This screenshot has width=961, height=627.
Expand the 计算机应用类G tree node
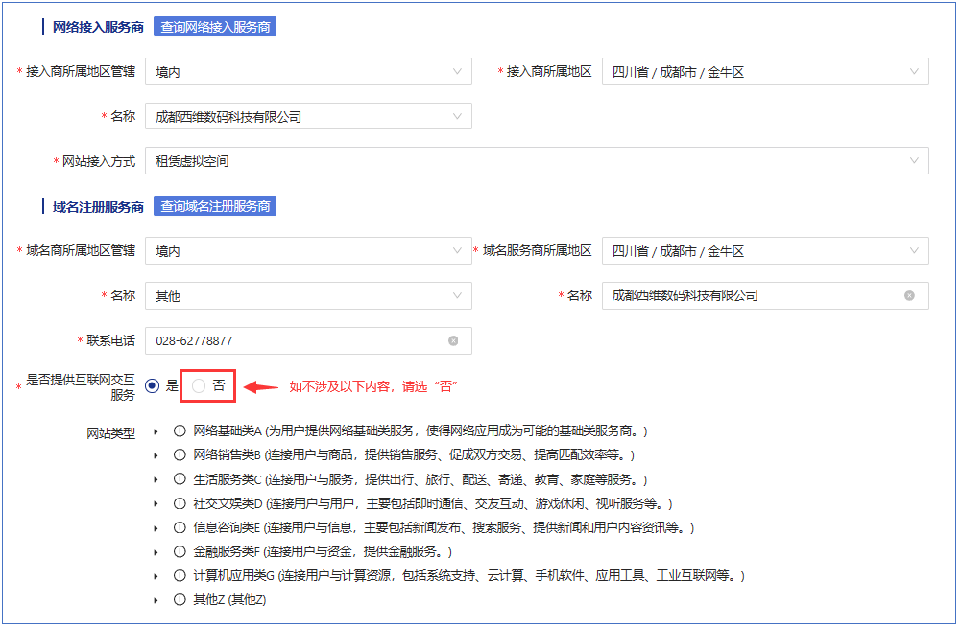[x=156, y=576]
